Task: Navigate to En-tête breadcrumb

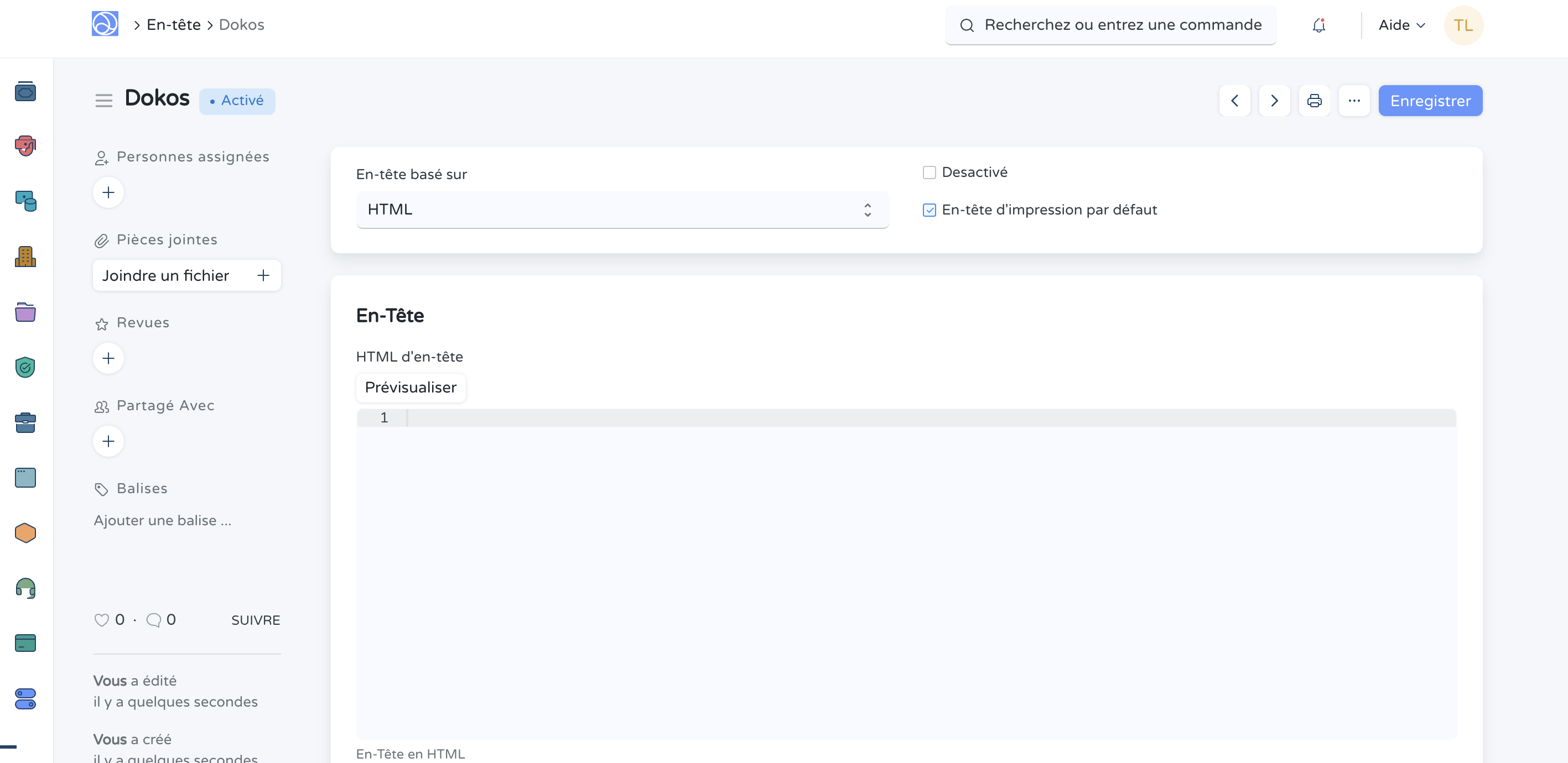Action: click(x=174, y=25)
